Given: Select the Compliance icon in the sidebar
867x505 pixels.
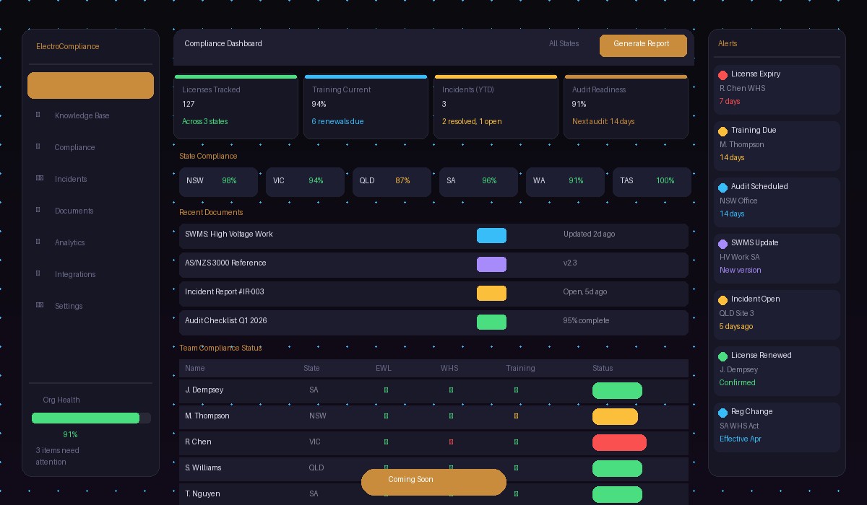Looking at the screenshot, I should [38, 147].
